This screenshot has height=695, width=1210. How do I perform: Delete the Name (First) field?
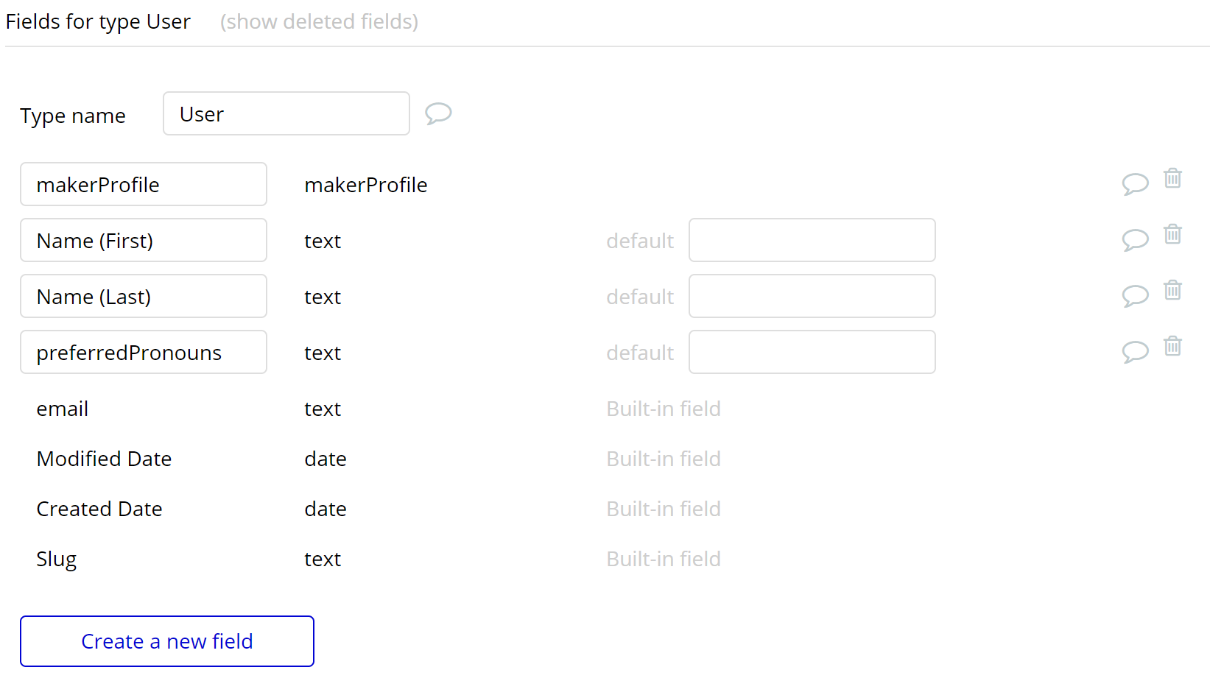click(1172, 234)
